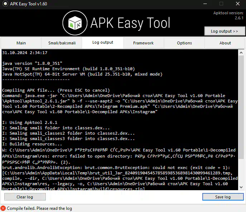
Task: Clear the log with Clear log button
Action: (x=25, y=197)
